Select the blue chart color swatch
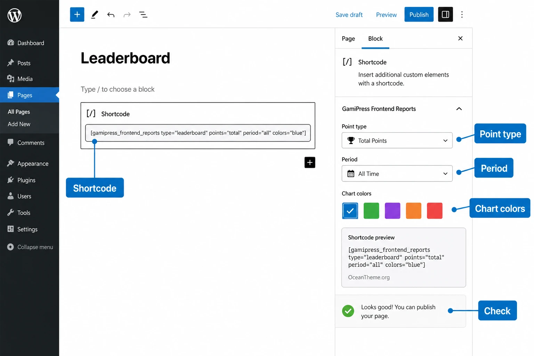This screenshot has height=356, width=534. pyautogui.click(x=350, y=211)
